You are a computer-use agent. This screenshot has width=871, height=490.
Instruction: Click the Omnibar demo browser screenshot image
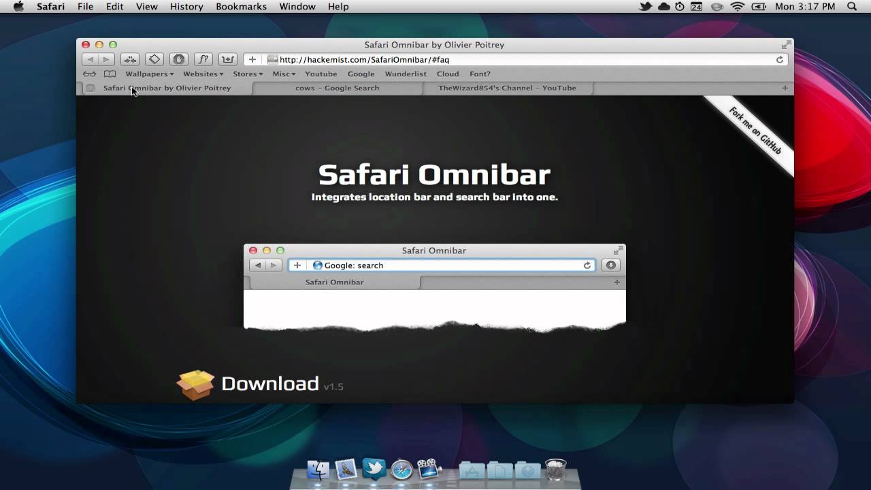pyautogui.click(x=435, y=287)
